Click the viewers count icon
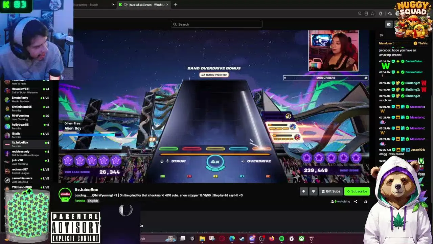The image size is (433, 244). 332,202
